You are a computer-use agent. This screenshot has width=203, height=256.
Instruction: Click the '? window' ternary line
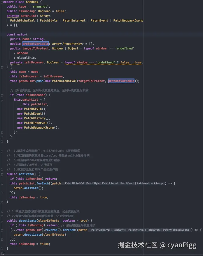[x=21, y=53]
